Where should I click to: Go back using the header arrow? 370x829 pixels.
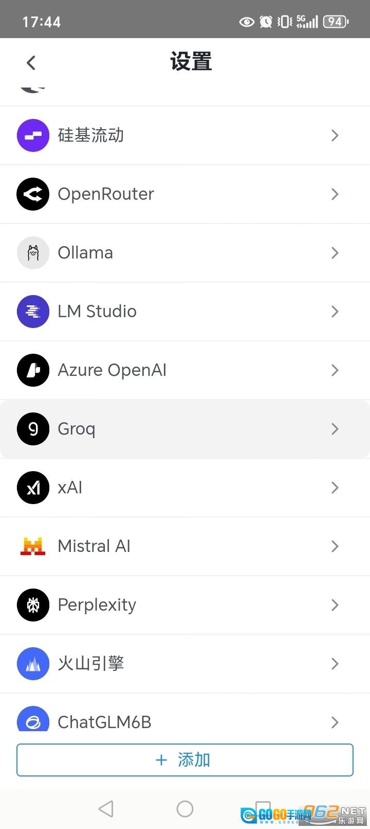31,63
